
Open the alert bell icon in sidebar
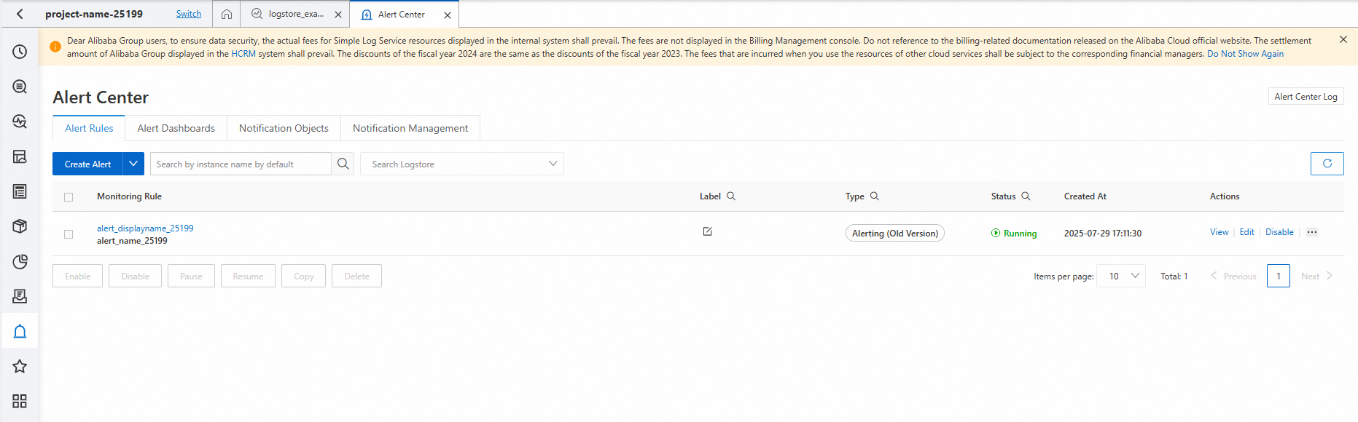(x=20, y=332)
